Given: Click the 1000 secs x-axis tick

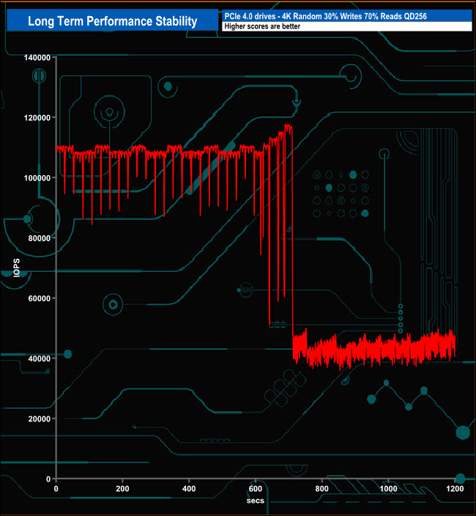Looking at the screenshot, I should tap(388, 489).
